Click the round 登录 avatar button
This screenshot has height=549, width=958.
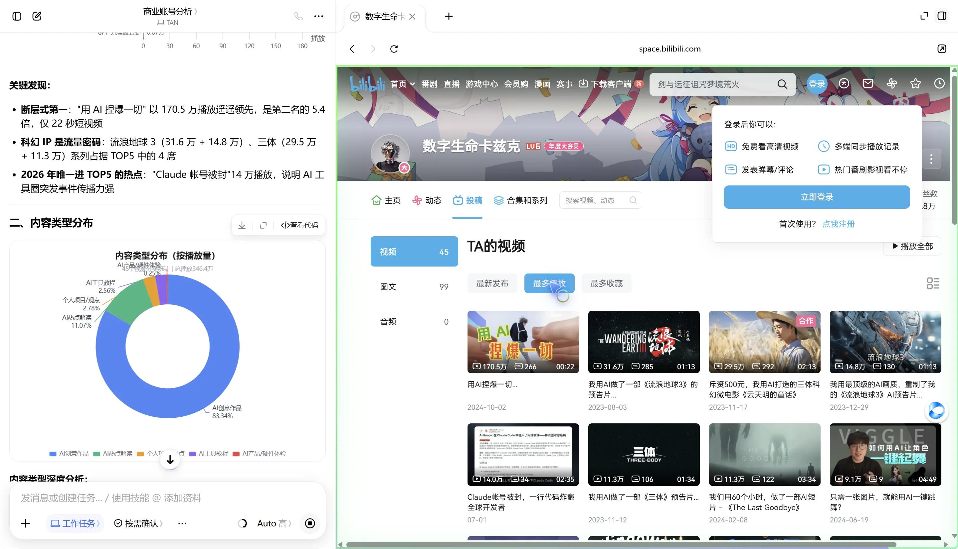817,84
